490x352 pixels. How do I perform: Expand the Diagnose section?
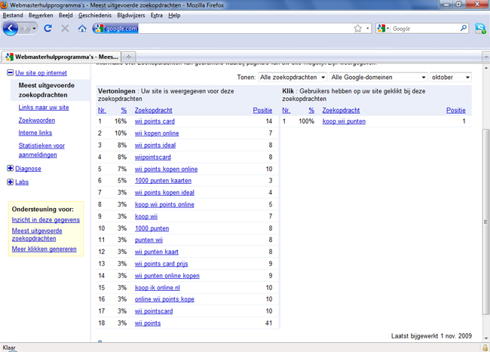point(10,168)
